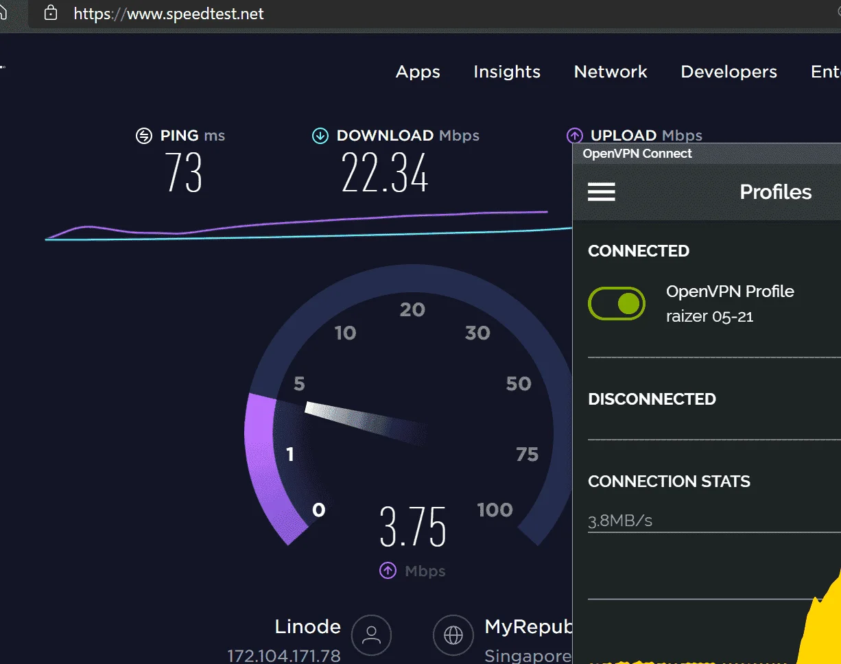Viewport: 841px width, 664px height.
Task: Click the globe icon next to MyRepublic
Action: (453, 635)
